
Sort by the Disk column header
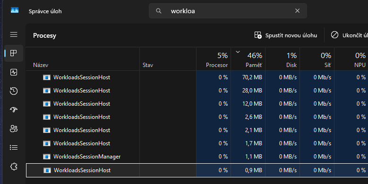[282, 59]
